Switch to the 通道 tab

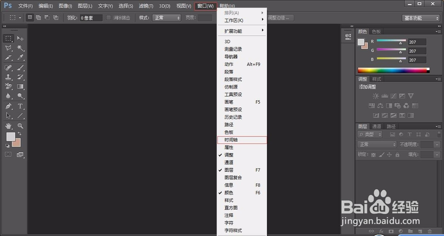pos(377,127)
